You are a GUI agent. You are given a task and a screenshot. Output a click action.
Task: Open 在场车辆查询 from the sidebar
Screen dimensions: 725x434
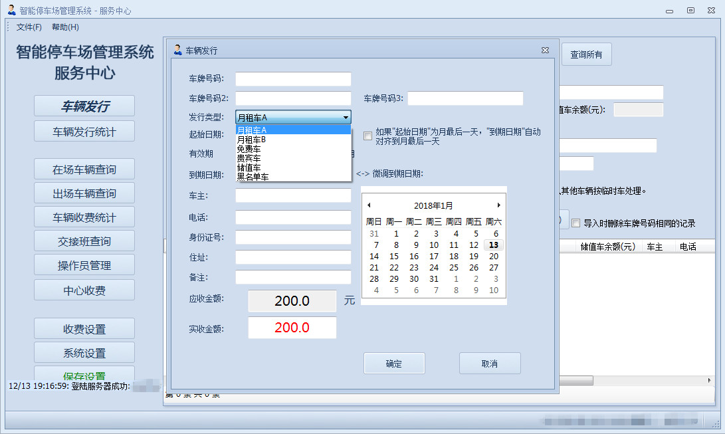coord(84,169)
